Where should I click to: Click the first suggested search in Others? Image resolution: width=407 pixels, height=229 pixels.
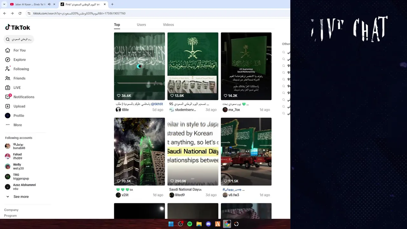(286, 52)
